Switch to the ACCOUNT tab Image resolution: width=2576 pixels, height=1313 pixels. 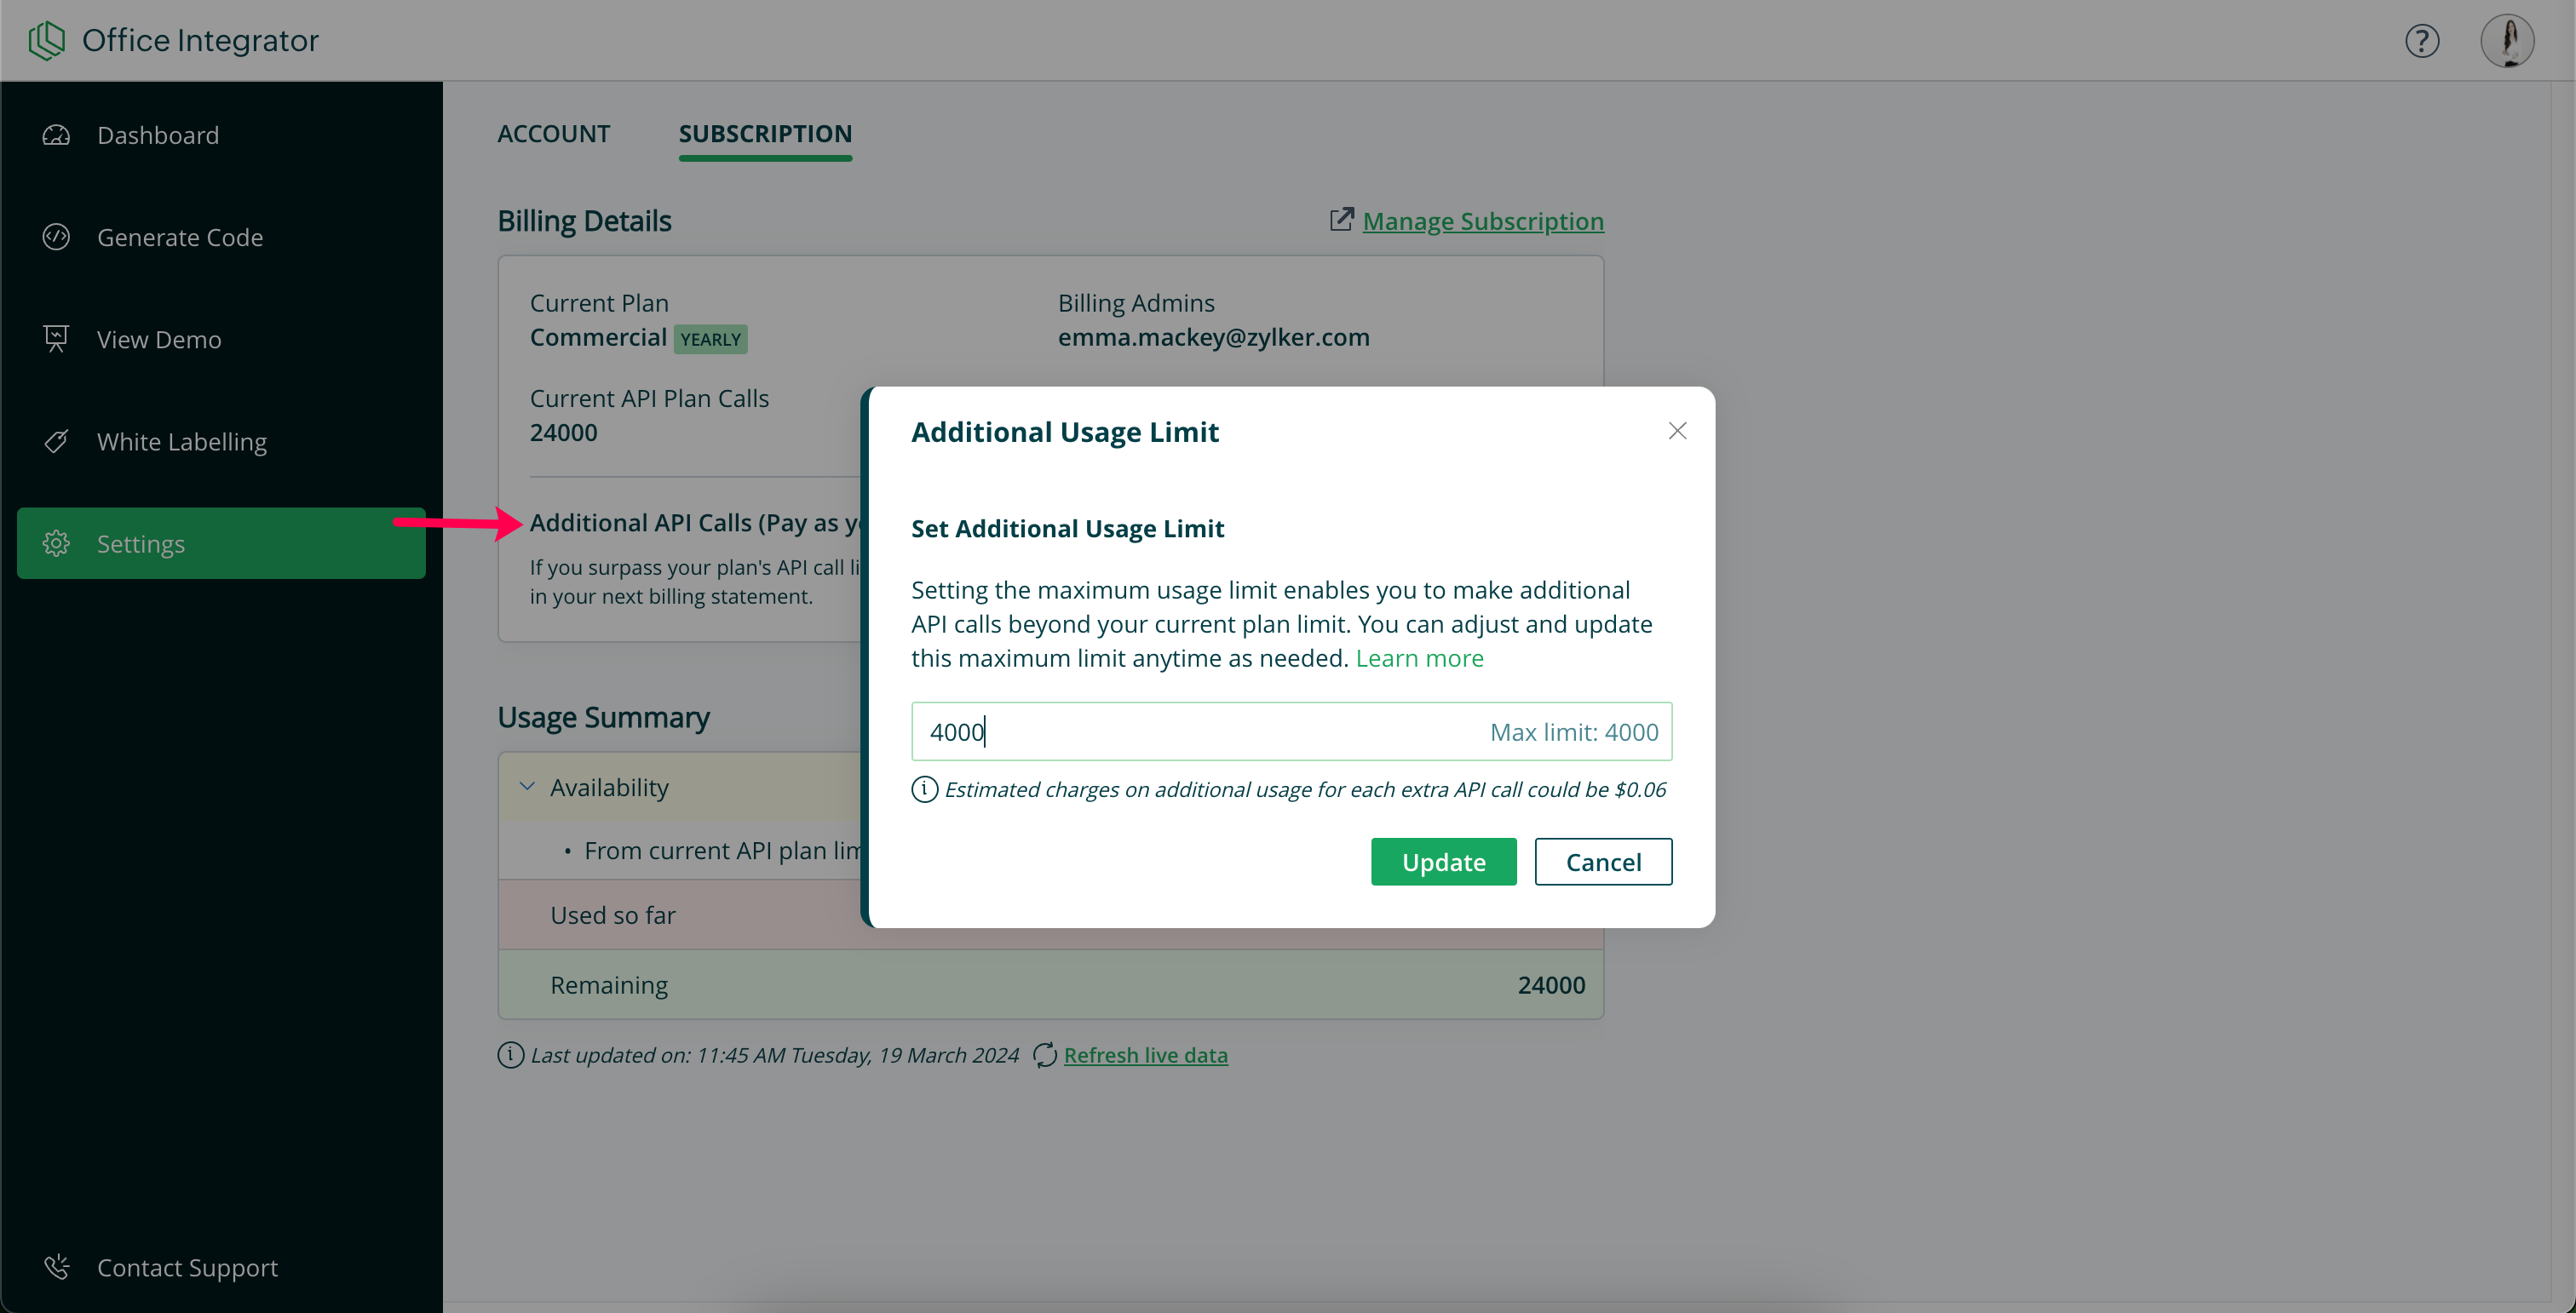pyautogui.click(x=553, y=134)
